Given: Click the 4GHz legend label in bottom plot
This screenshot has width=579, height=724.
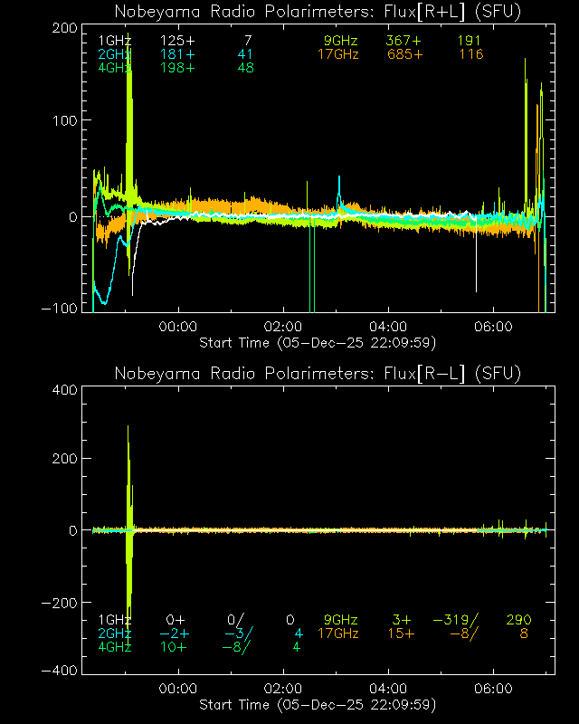Looking at the screenshot, I should click(x=115, y=647).
